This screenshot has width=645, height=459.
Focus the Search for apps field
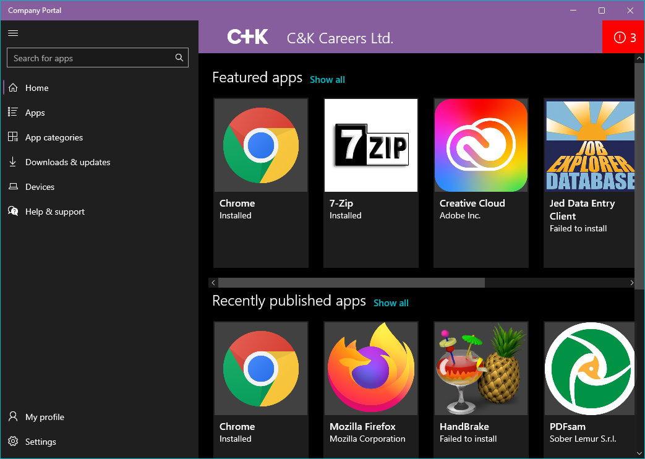98,58
